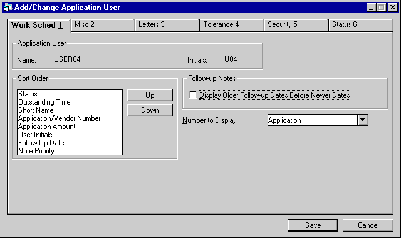Pick Note Priority in the sort list
Image resolution: width=401 pixels, height=238 pixels.
pyautogui.click(x=36, y=151)
